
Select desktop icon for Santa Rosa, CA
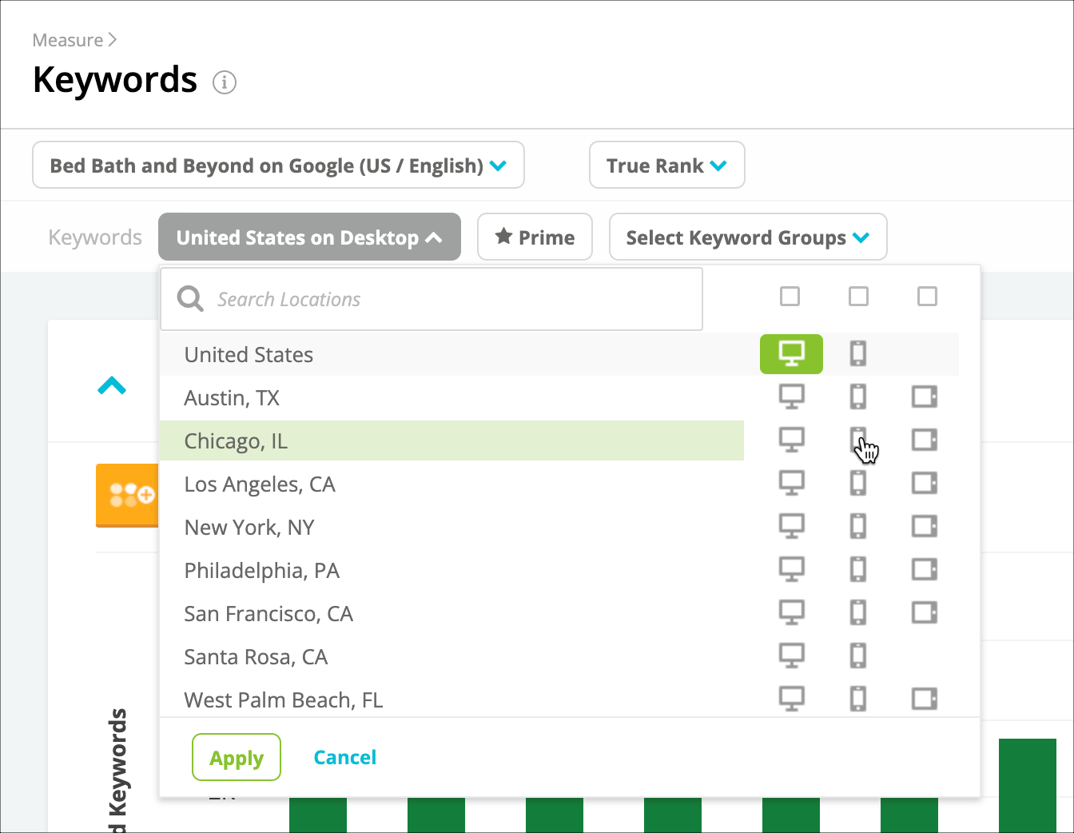pos(791,656)
